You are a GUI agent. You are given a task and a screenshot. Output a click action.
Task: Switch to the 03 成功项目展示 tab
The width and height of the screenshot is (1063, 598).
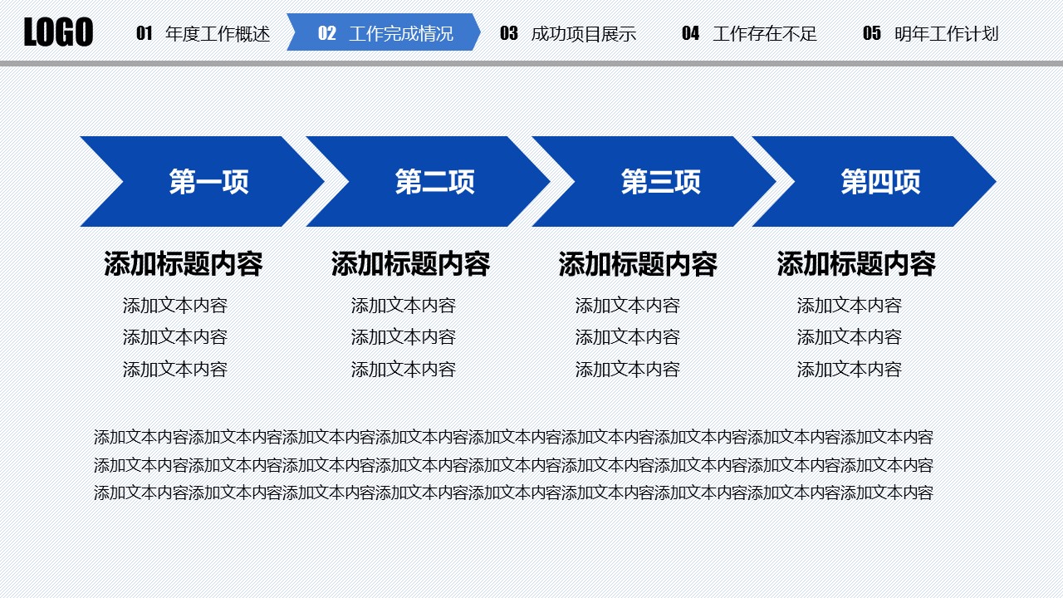(568, 34)
